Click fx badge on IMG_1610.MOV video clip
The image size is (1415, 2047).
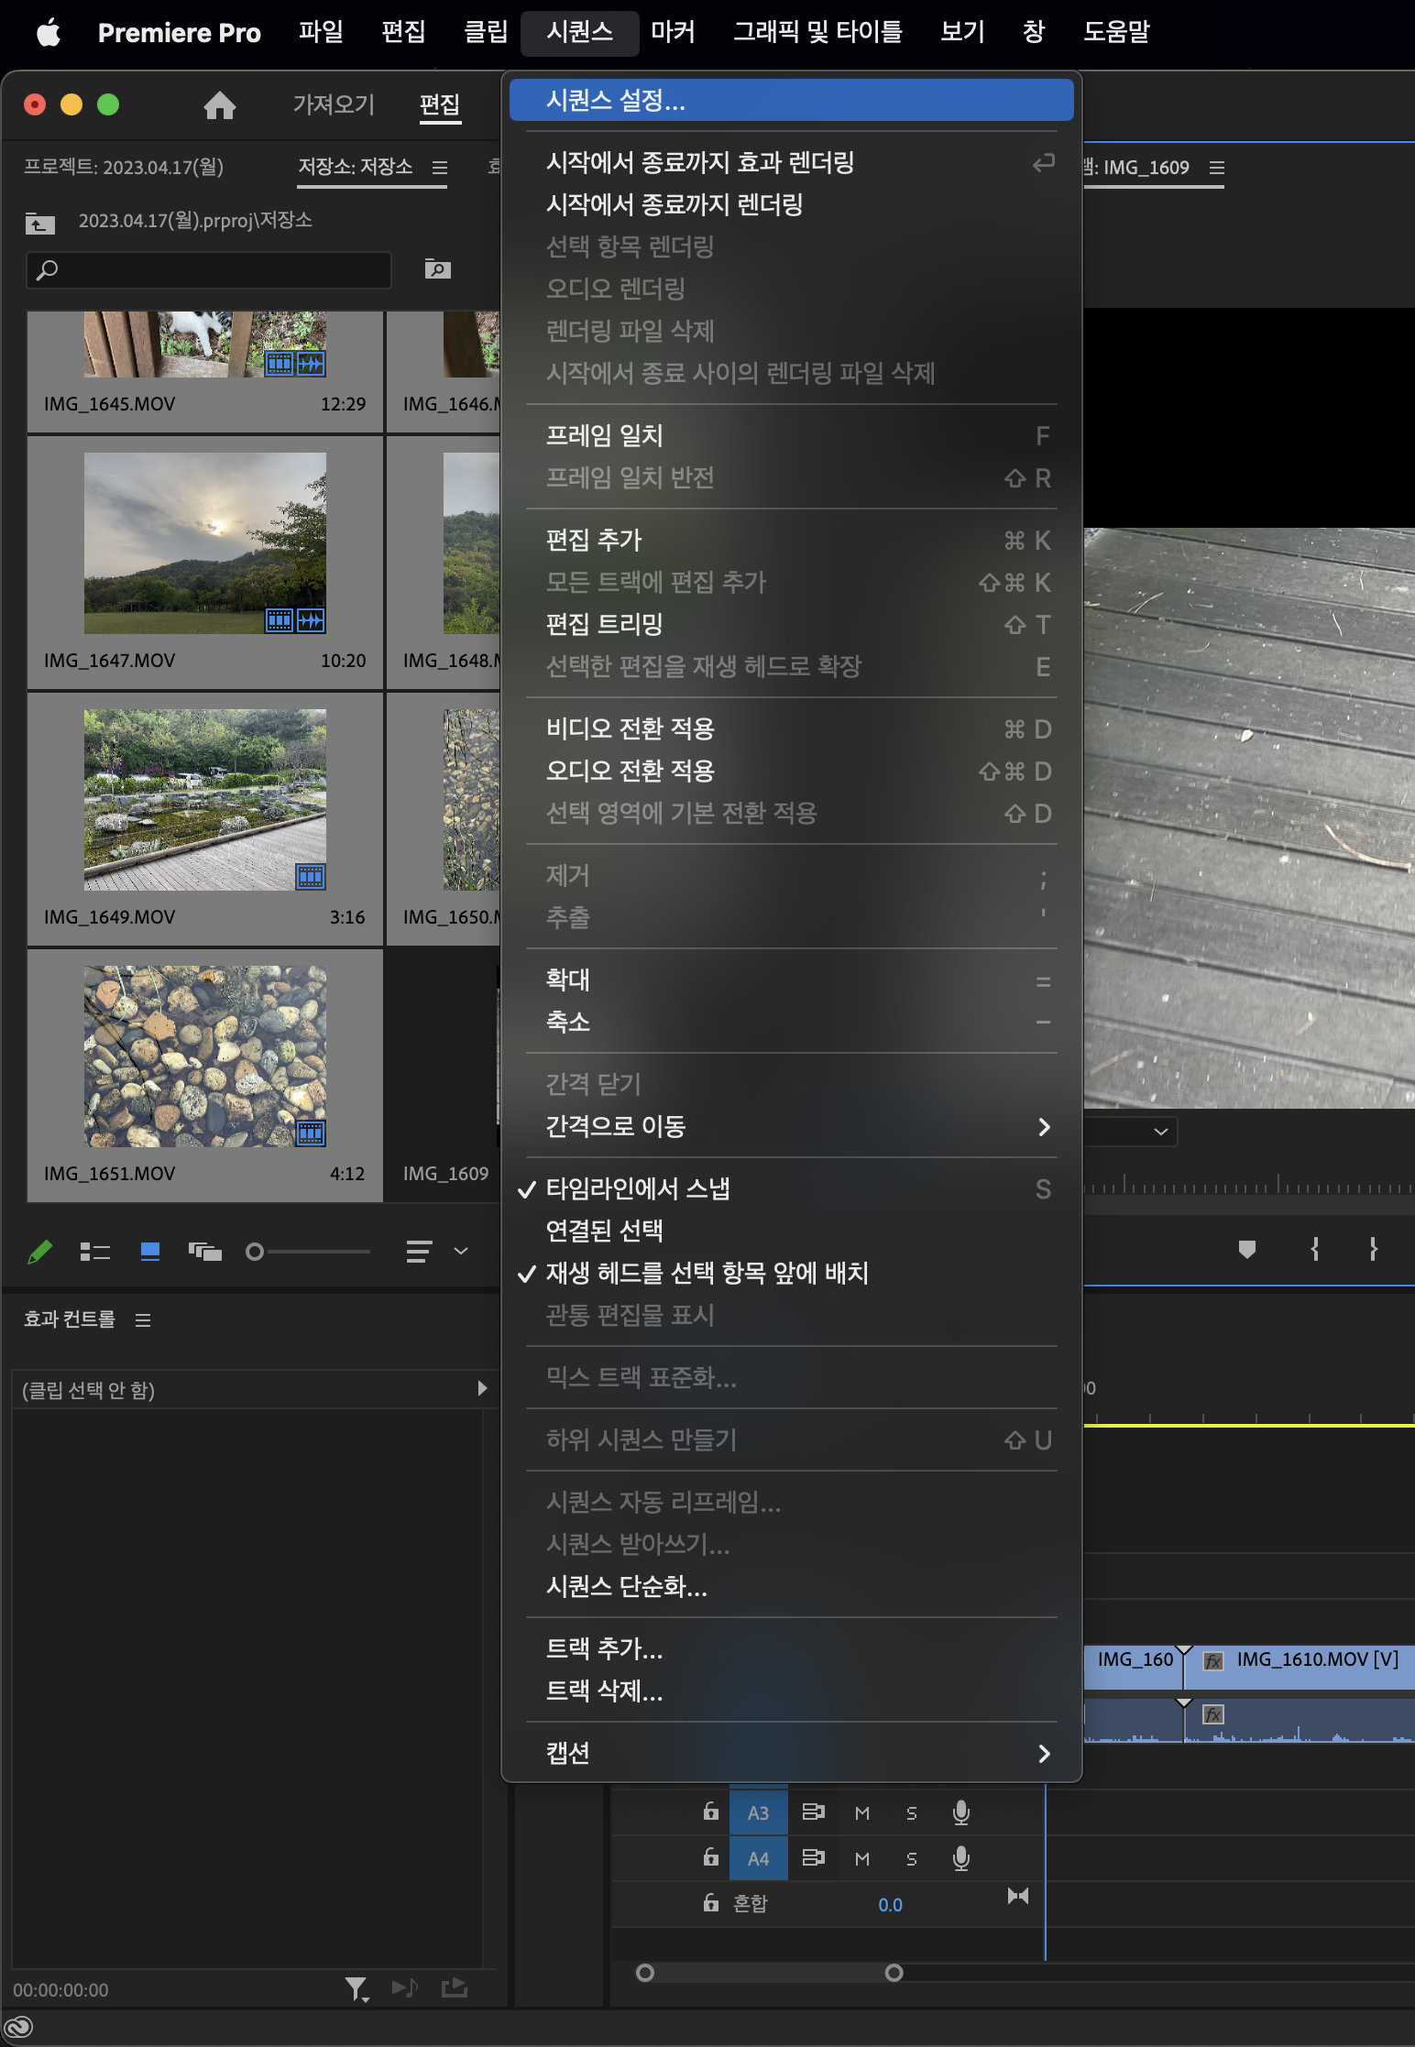[x=1213, y=1662]
